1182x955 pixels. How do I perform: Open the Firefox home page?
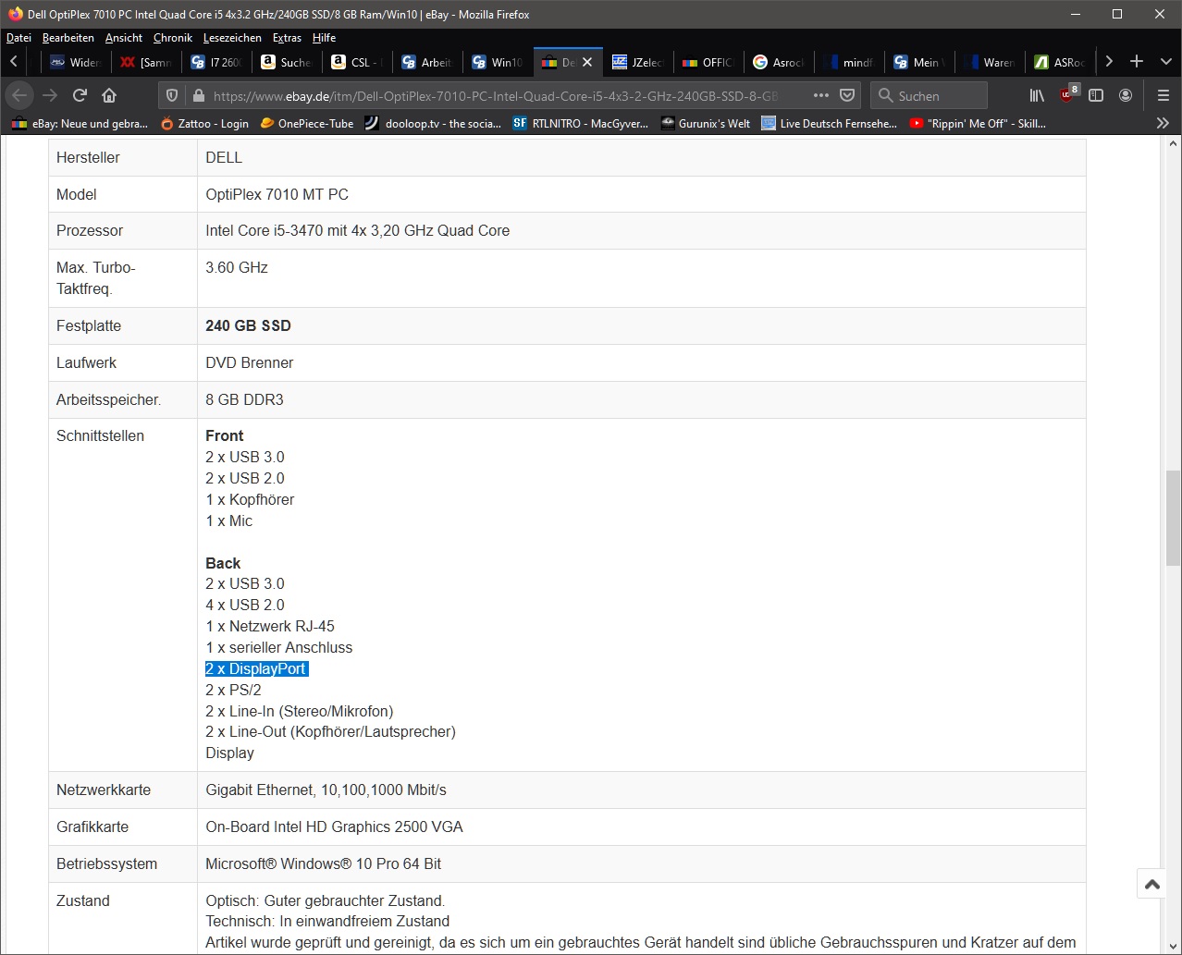[x=109, y=95]
